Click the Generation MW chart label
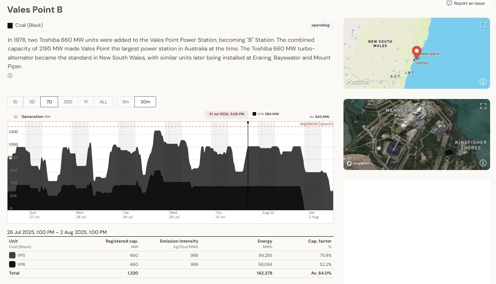Viewport: 496px width, 284px height. tap(36, 117)
